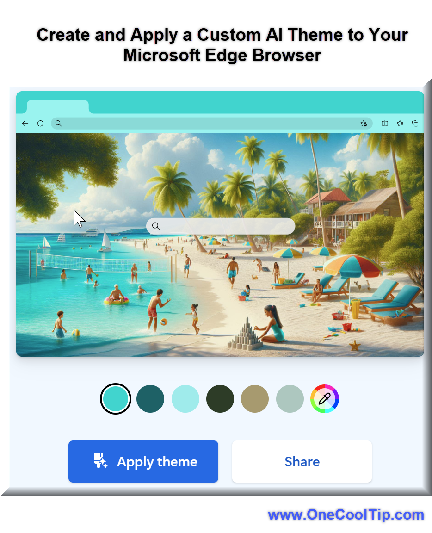Select the grayish sage color swatch

click(290, 399)
